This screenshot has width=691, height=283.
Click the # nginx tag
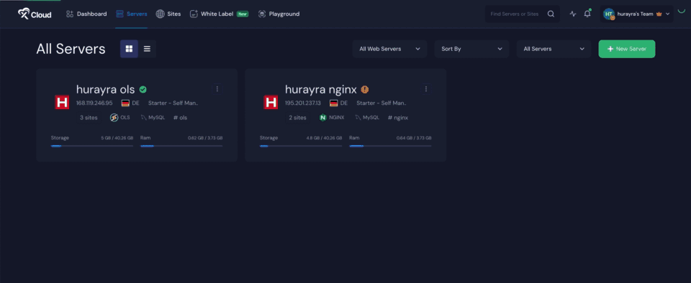point(398,118)
